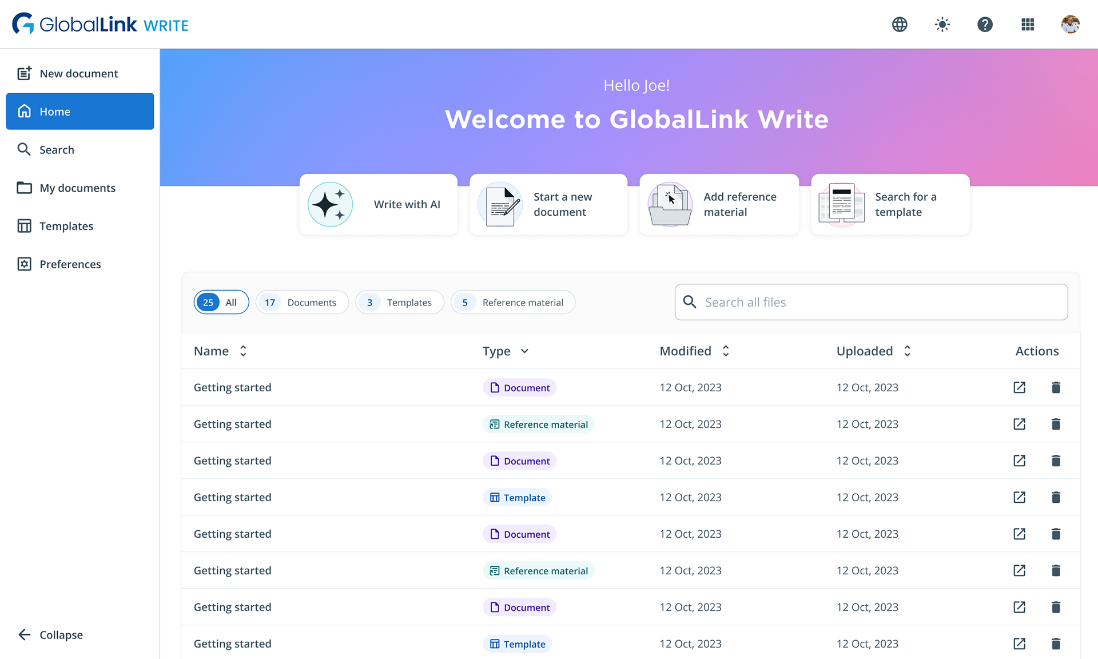Filter by Reference material chip
The height and width of the screenshot is (659, 1098).
(512, 302)
